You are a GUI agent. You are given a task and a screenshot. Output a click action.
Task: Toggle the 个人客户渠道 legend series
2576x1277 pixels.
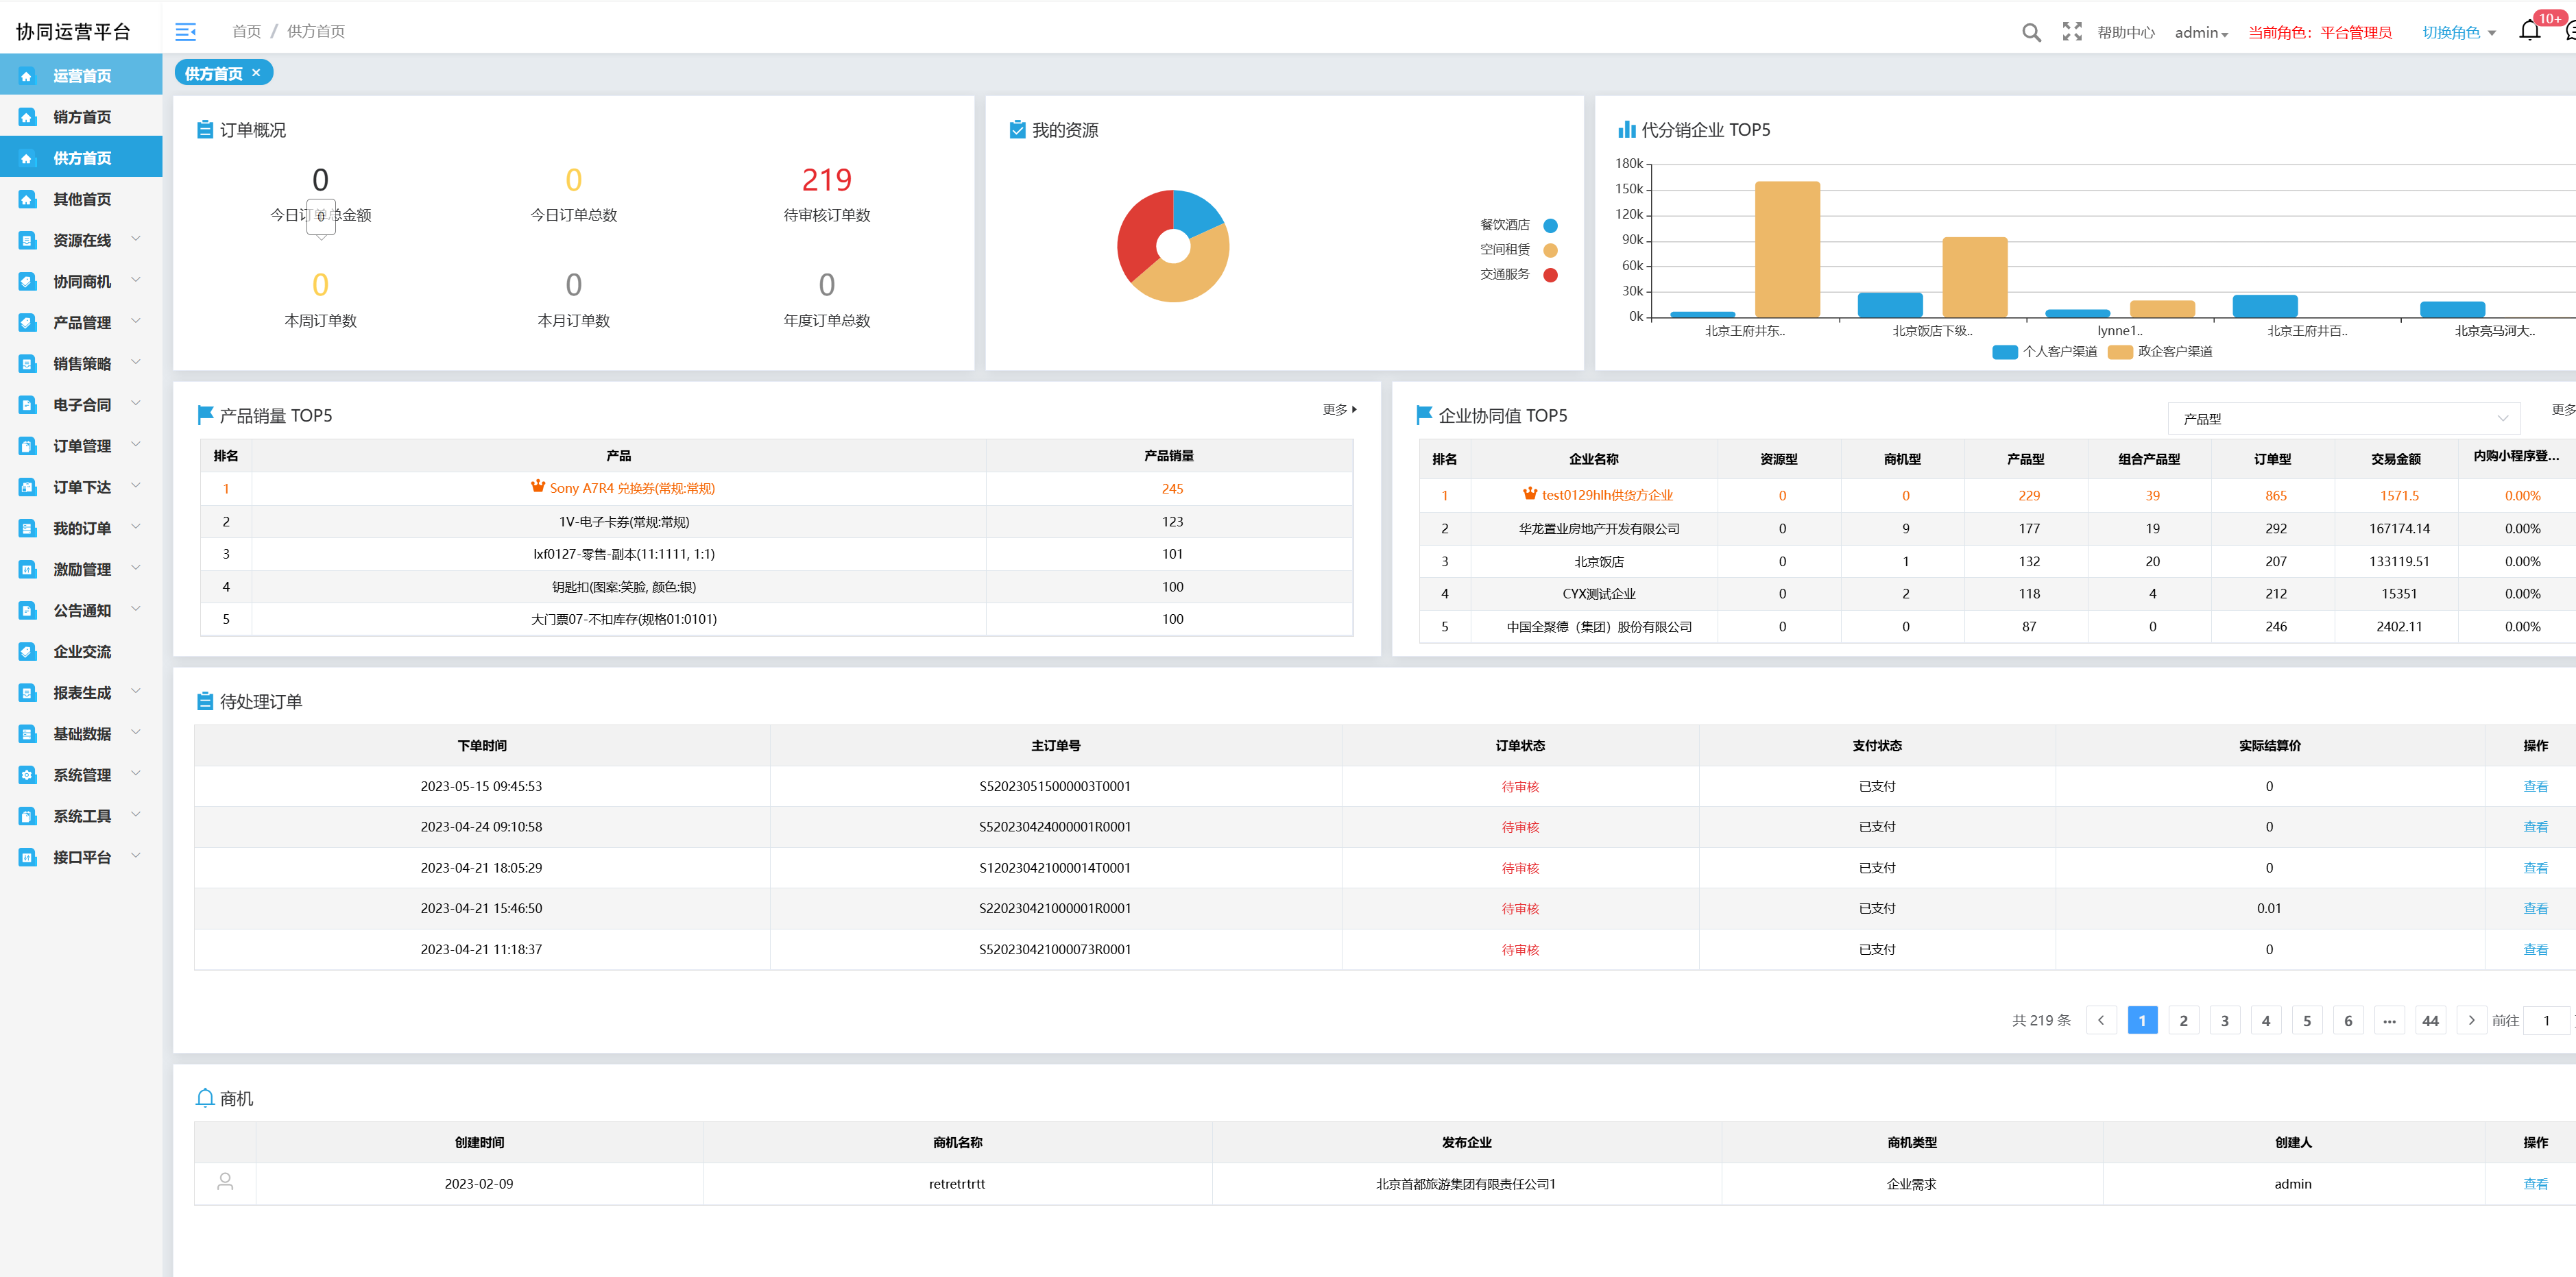pos(2045,352)
